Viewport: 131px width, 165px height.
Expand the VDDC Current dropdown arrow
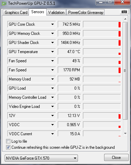click(52, 134)
